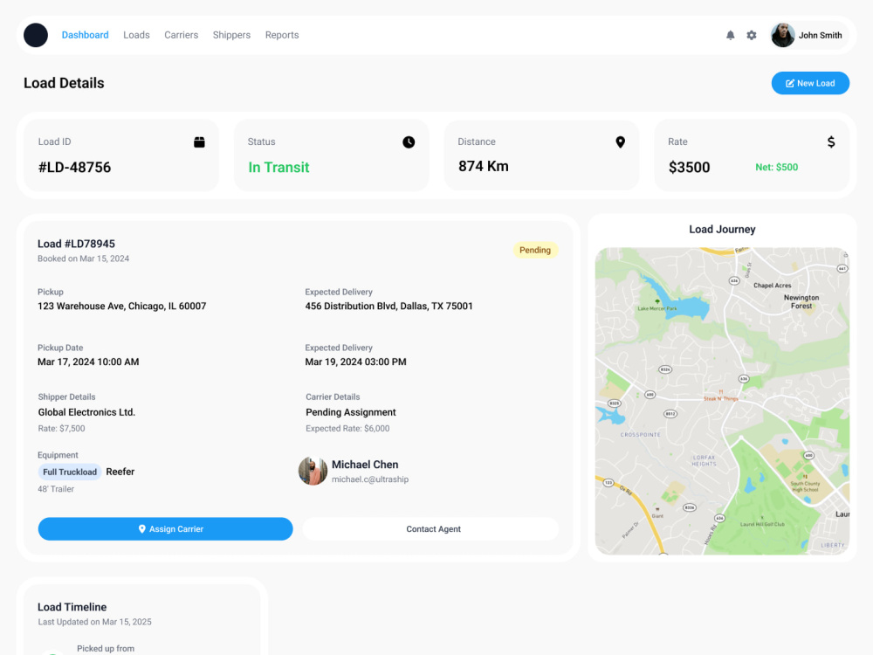Click the Load #LD78945 heading
Image resolution: width=873 pixels, height=655 pixels.
(76, 244)
